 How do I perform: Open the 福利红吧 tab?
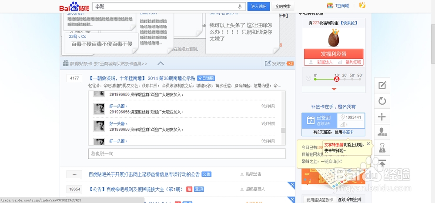tap(353, 63)
